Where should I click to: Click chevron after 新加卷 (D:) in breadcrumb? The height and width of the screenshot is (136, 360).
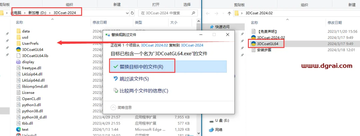click(50, 13)
